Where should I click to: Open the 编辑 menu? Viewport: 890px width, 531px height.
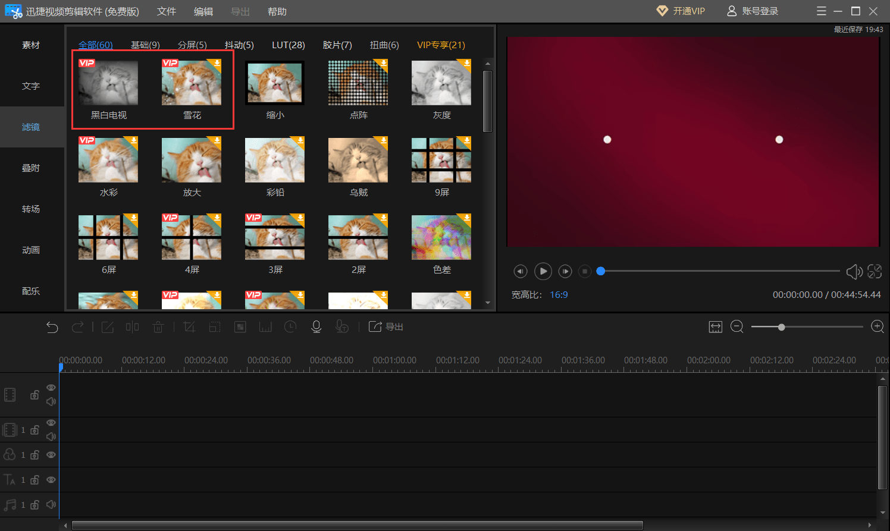[x=203, y=11]
